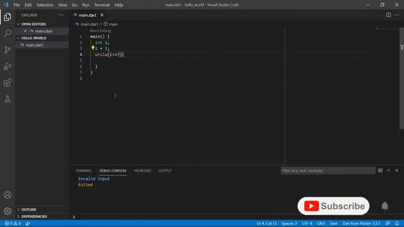Click errors and warnings status indicator
404x227 pixels.
tap(13, 223)
